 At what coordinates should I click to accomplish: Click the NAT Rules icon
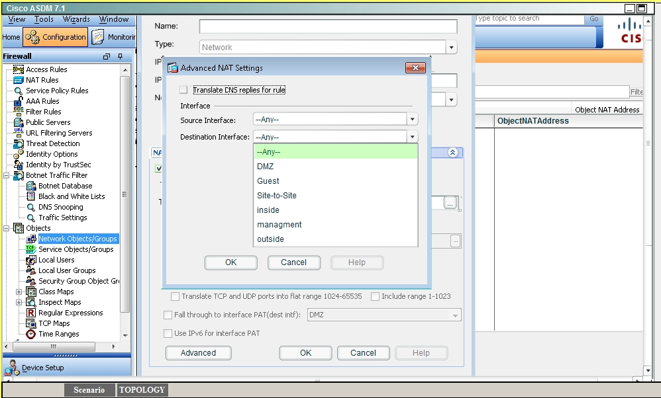(x=18, y=80)
